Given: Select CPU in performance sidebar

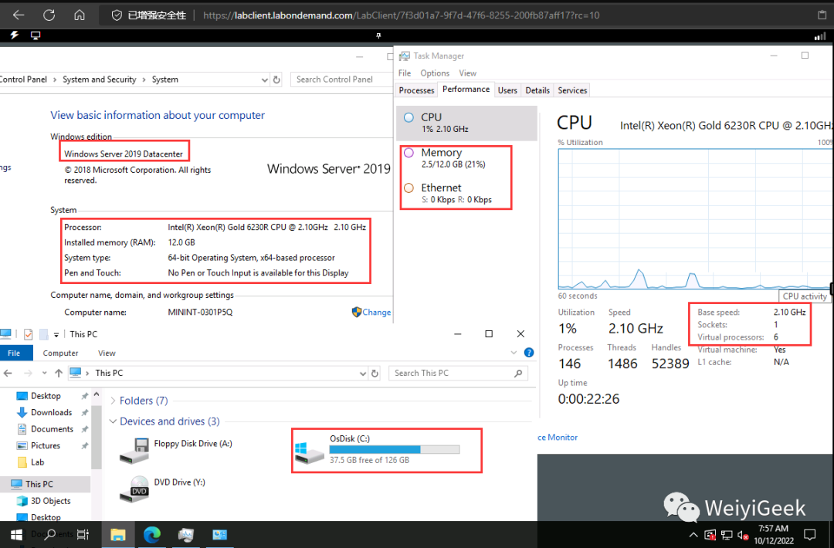Looking at the screenshot, I should coord(467,123).
